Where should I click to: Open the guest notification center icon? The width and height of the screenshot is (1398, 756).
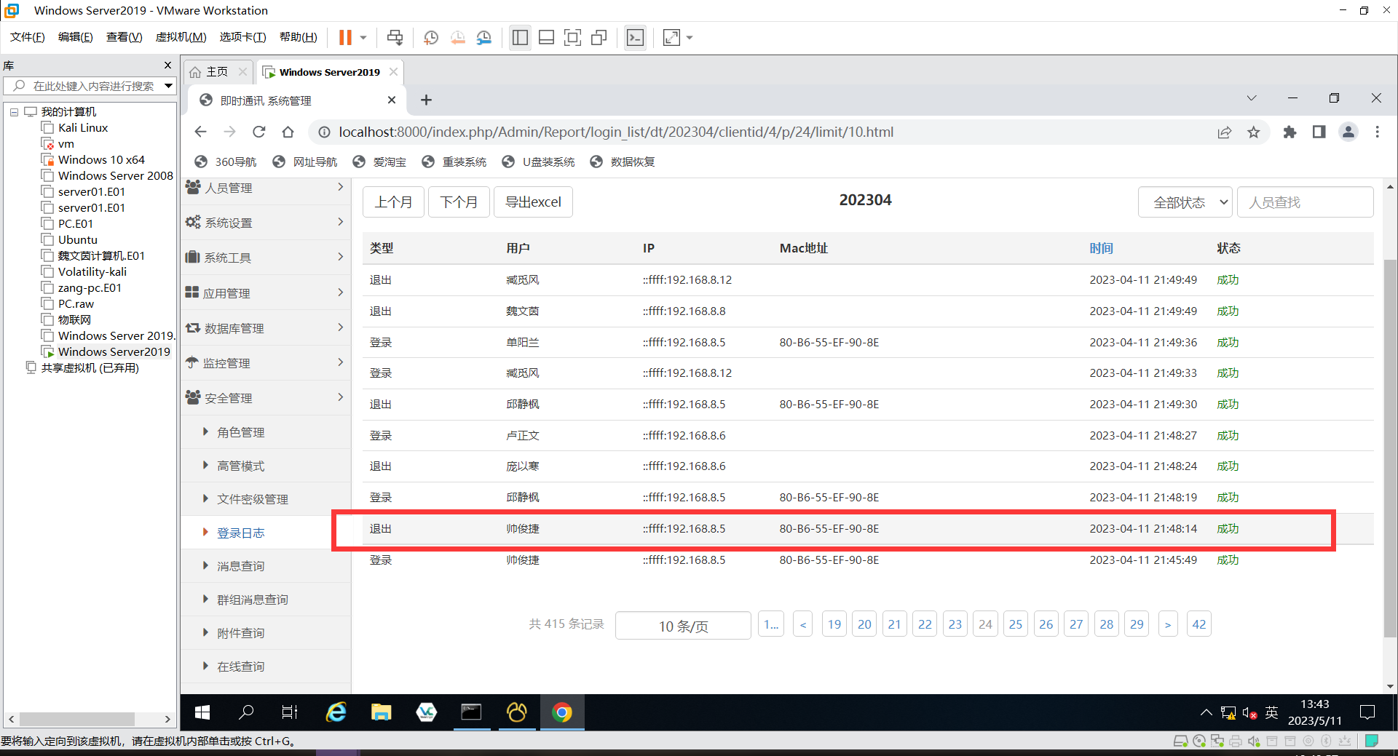click(x=1367, y=712)
